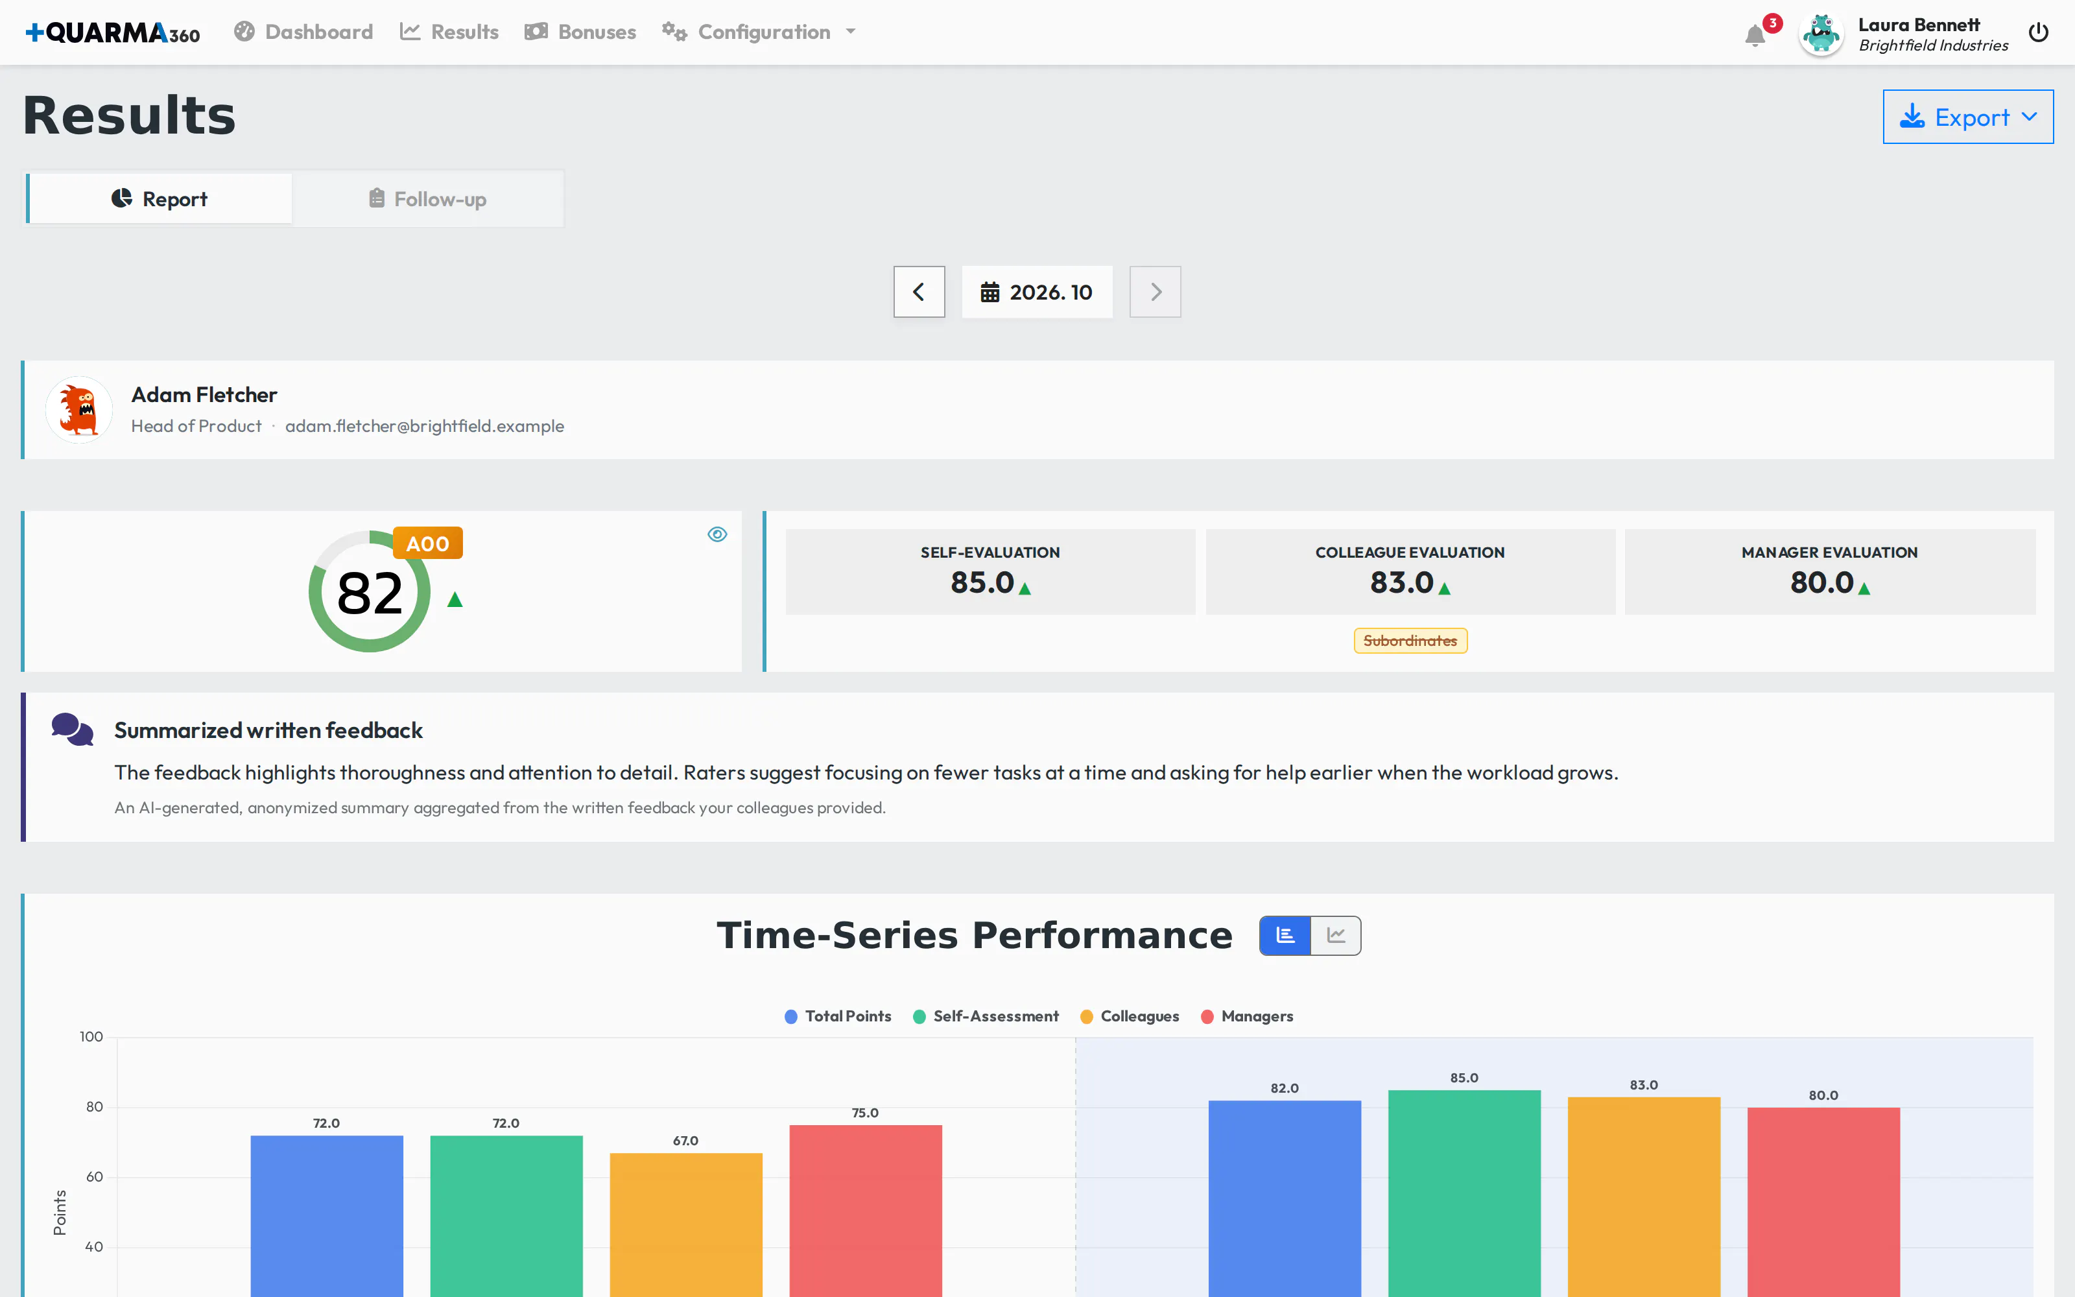Click the Bonuses money icon

(x=536, y=32)
